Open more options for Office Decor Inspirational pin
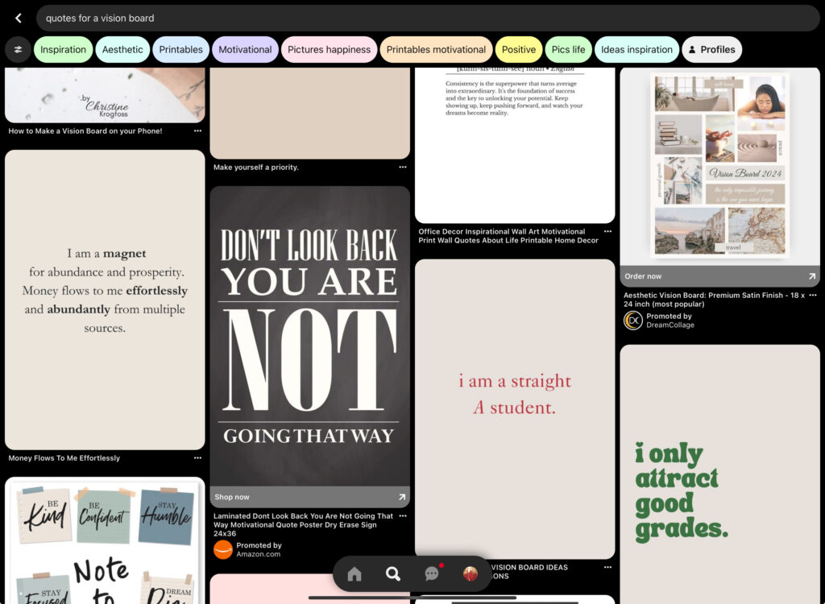 tap(607, 231)
